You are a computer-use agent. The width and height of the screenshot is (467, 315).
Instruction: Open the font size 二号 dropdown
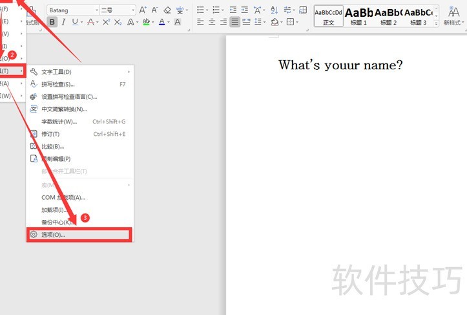point(133,10)
